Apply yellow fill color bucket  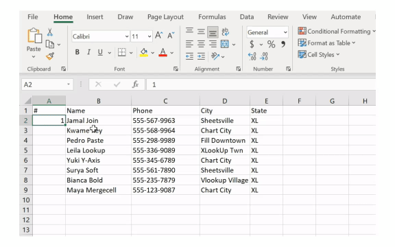click(x=144, y=52)
